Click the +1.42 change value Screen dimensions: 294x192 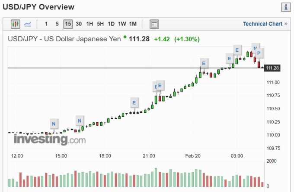click(162, 39)
